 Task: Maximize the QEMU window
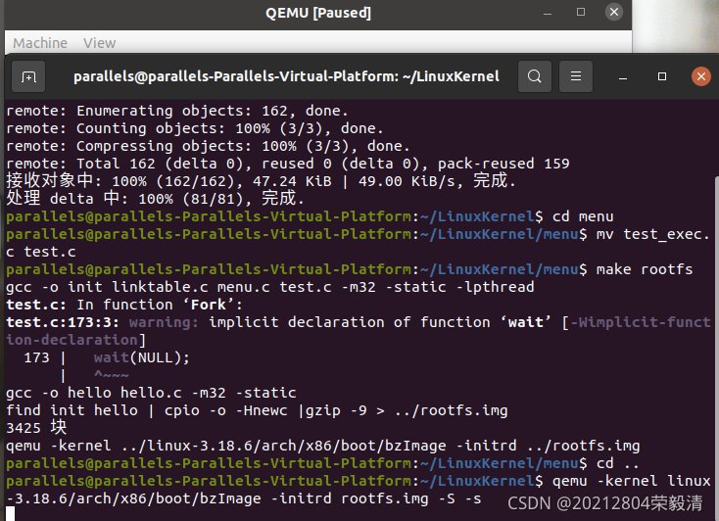click(x=581, y=12)
